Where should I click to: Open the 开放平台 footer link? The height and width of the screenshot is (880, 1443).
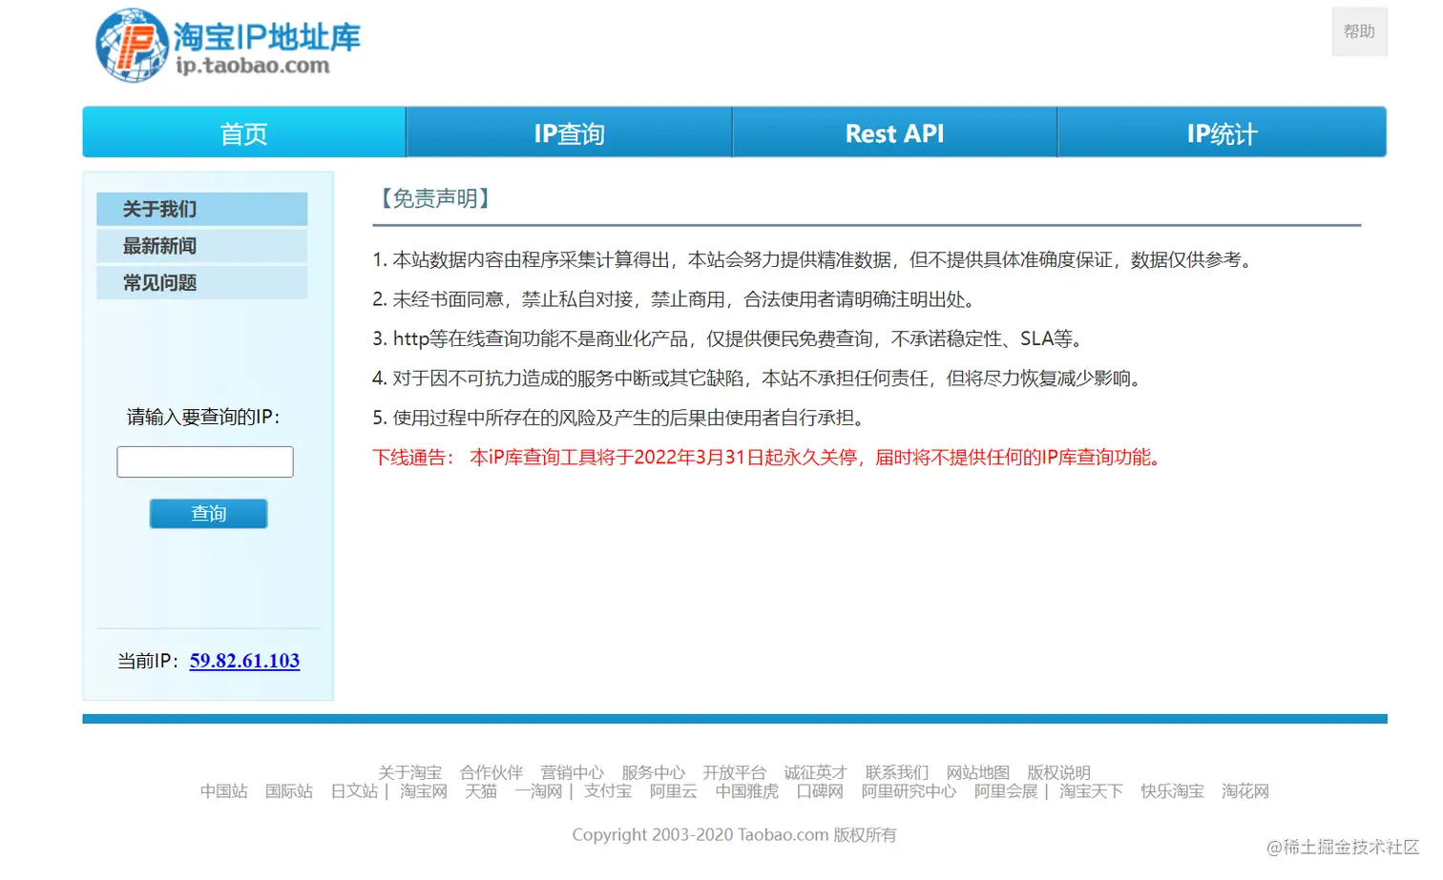[735, 772]
